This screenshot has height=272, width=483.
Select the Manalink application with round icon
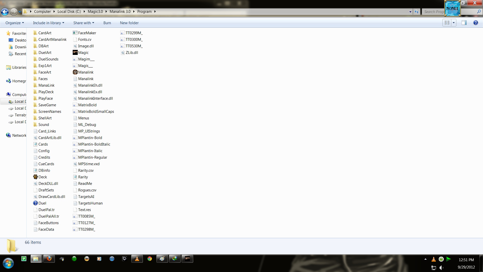pos(86,72)
